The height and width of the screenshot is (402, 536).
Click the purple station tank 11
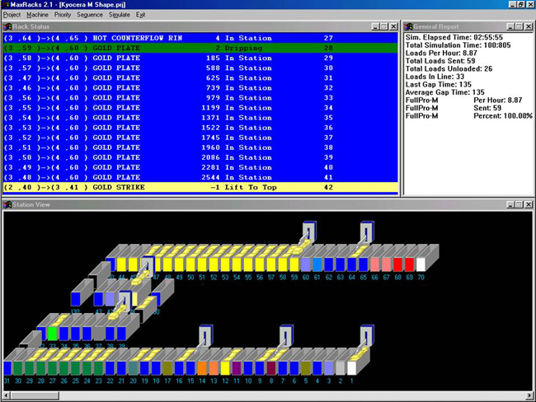tap(237, 368)
